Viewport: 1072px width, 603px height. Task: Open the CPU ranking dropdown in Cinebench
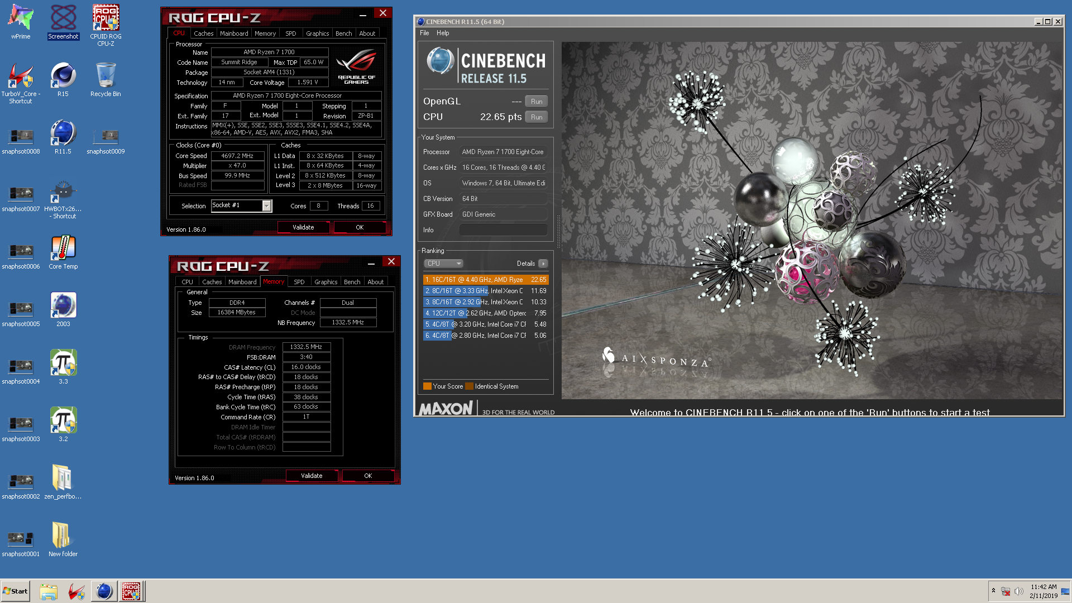point(444,264)
